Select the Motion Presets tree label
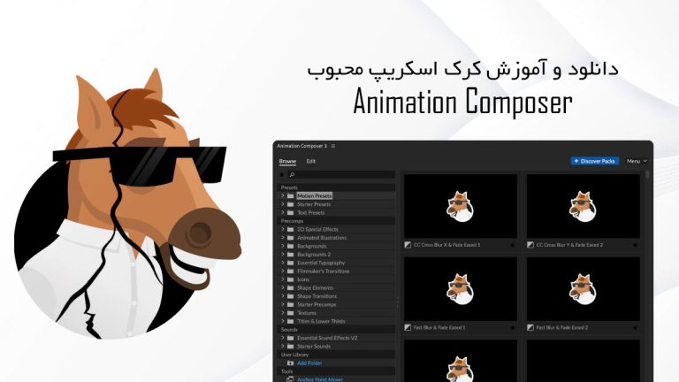This screenshot has width=679, height=382. coord(315,195)
